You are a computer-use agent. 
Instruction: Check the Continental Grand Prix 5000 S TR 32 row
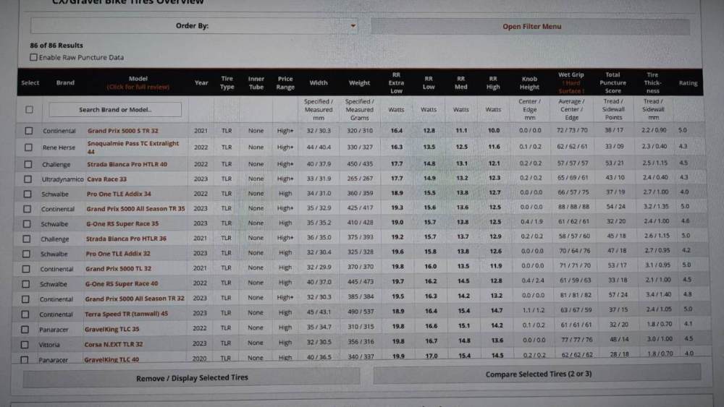click(x=29, y=131)
